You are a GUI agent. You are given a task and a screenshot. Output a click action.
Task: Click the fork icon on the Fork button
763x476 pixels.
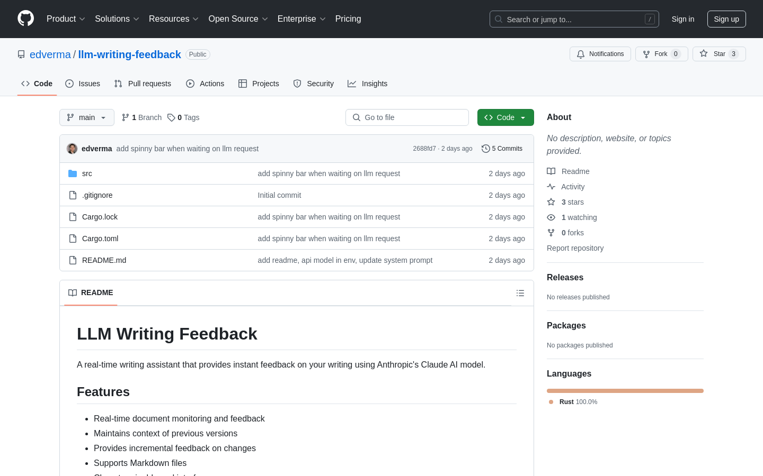[x=646, y=54]
